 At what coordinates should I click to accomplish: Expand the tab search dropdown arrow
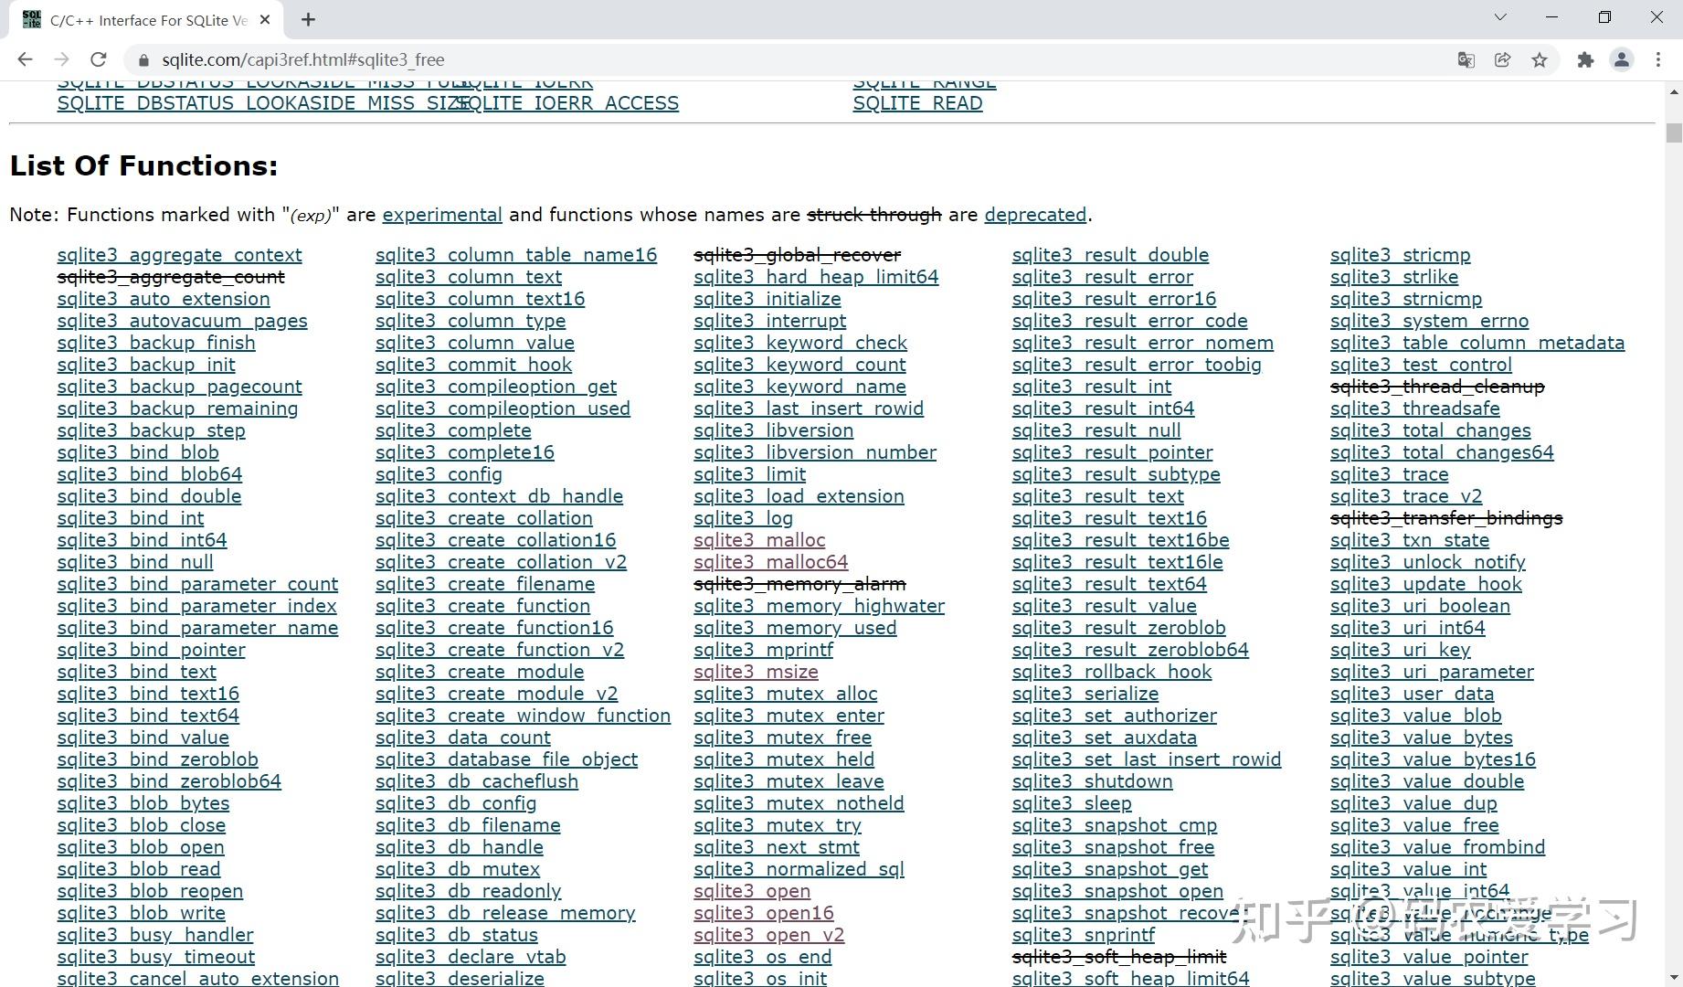click(1500, 17)
